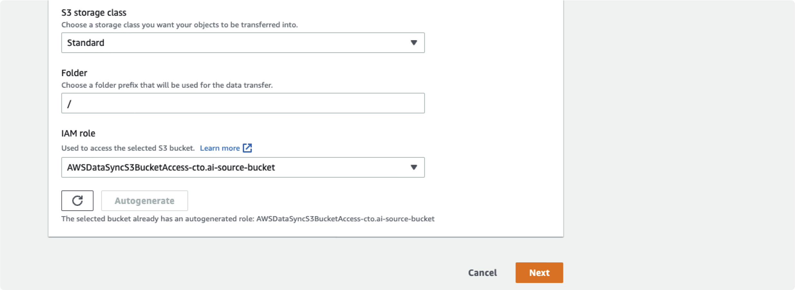Image resolution: width=795 pixels, height=290 pixels.
Task: Click 'Choose a storage class' description text
Action: [x=180, y=25]
